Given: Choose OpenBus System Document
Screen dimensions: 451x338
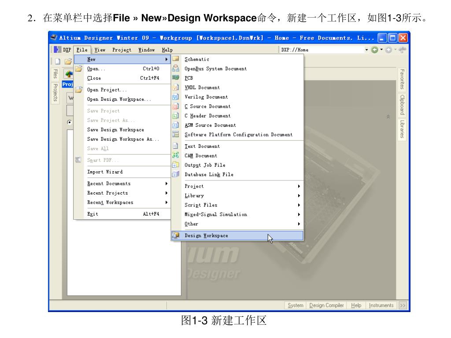Looking at the screenshot, I should (x=237, y=69).
